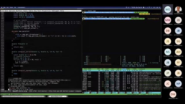
Task: Select the FF participant avatar
Action: point(178,62)
